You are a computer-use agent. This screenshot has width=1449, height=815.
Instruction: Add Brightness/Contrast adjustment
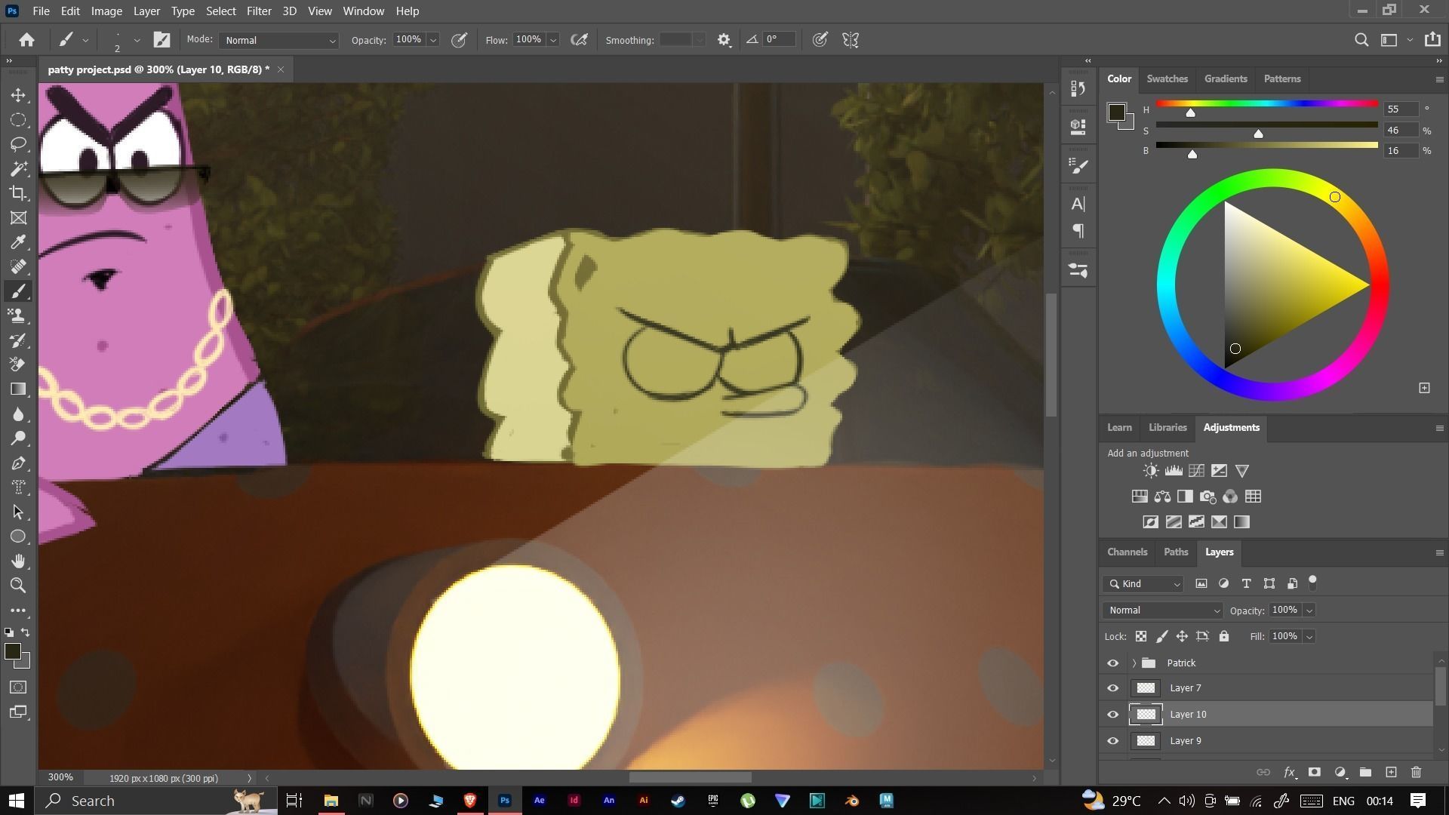pos(1151,471)
